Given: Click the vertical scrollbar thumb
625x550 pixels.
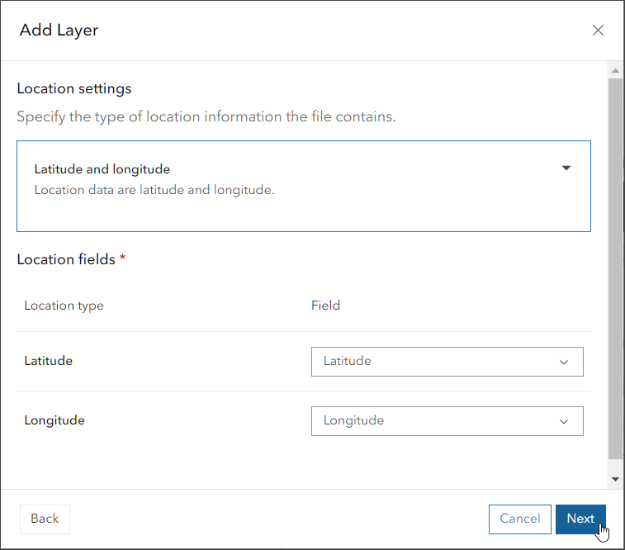Looking at the screenshot, I should point(615,268).
